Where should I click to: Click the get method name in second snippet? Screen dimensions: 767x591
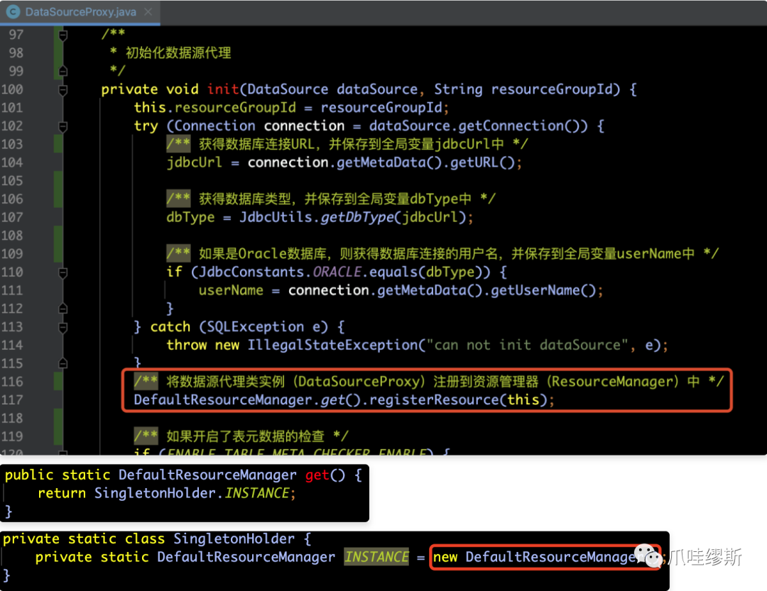[317, 475]
